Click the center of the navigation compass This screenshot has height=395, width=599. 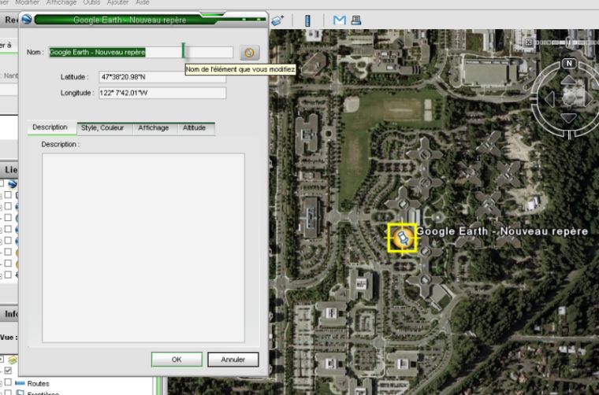(569, 99)
